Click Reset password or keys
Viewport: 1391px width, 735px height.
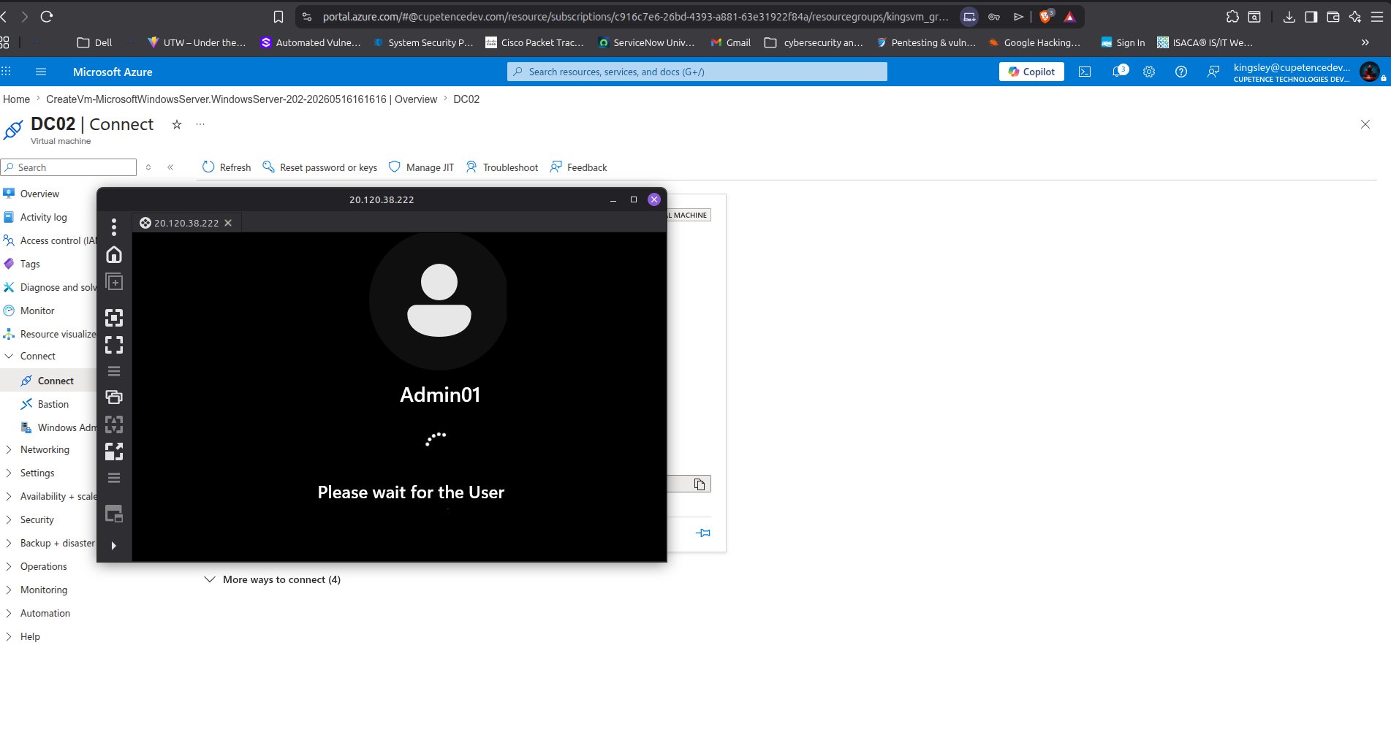coord(319,167)
